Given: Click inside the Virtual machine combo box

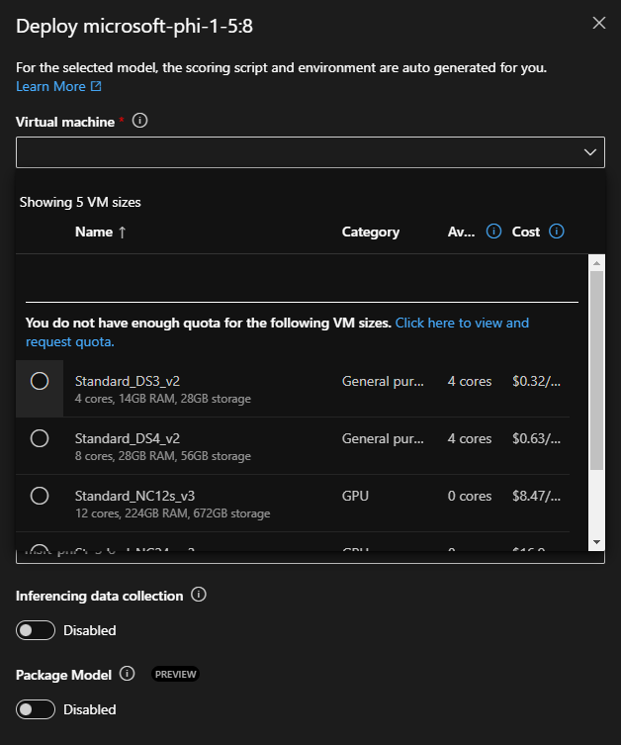Looking at the screenshot, I should click(x=310, y=152).
